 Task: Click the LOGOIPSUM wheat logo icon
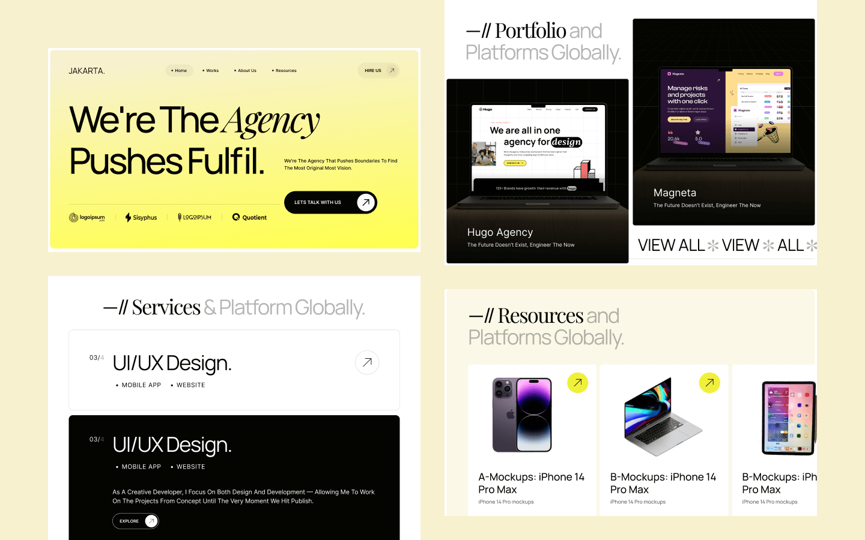pos(178,217)
